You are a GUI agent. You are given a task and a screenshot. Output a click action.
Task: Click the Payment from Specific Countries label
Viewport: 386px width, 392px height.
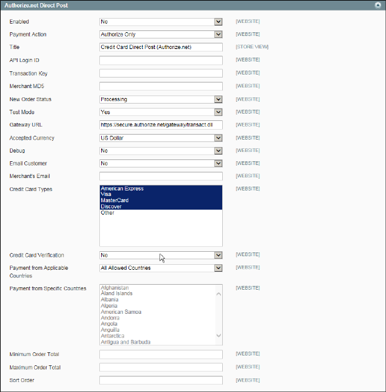tap(48, 288)
